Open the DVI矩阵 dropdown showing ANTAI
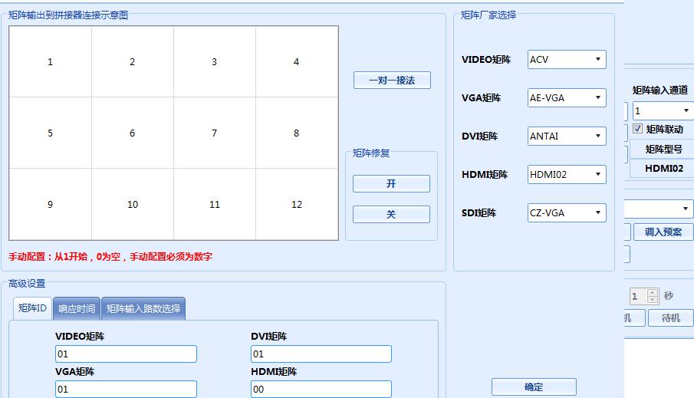 567,137
